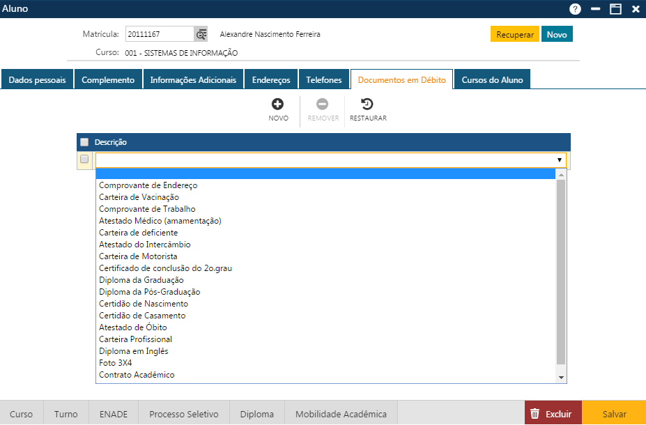This screenshot has width=646, height=425.
Task: Toggle the Descrição header select-all checkbox
Action: 84,142
